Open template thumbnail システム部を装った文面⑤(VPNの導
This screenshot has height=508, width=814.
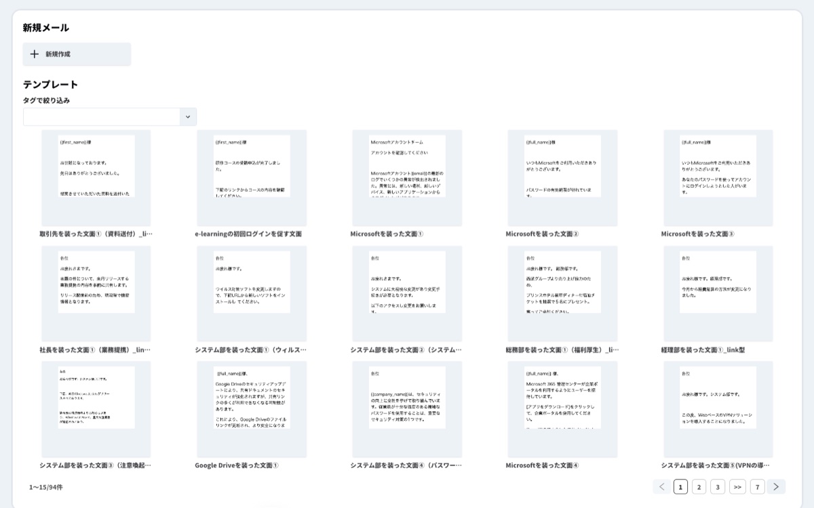tap(718, 410)
